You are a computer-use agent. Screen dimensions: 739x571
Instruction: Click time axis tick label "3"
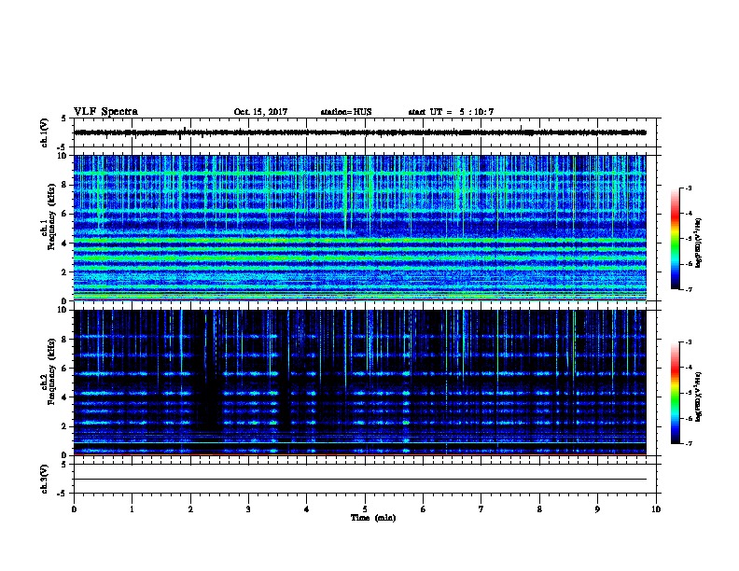pyautogui.click(x=248, y=508)
